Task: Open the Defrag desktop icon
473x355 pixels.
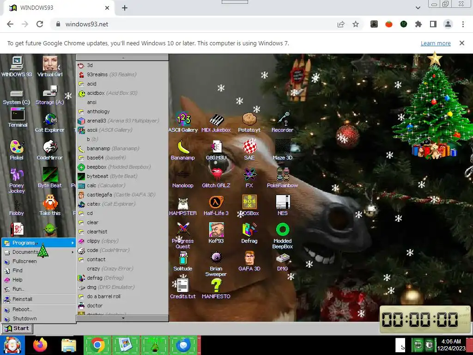Action: pos(249,233)
